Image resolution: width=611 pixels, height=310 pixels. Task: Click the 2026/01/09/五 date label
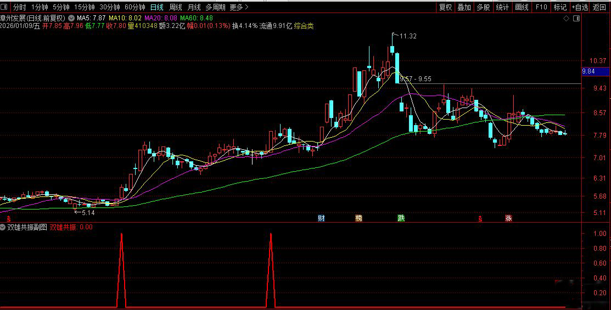pos(20,26)
